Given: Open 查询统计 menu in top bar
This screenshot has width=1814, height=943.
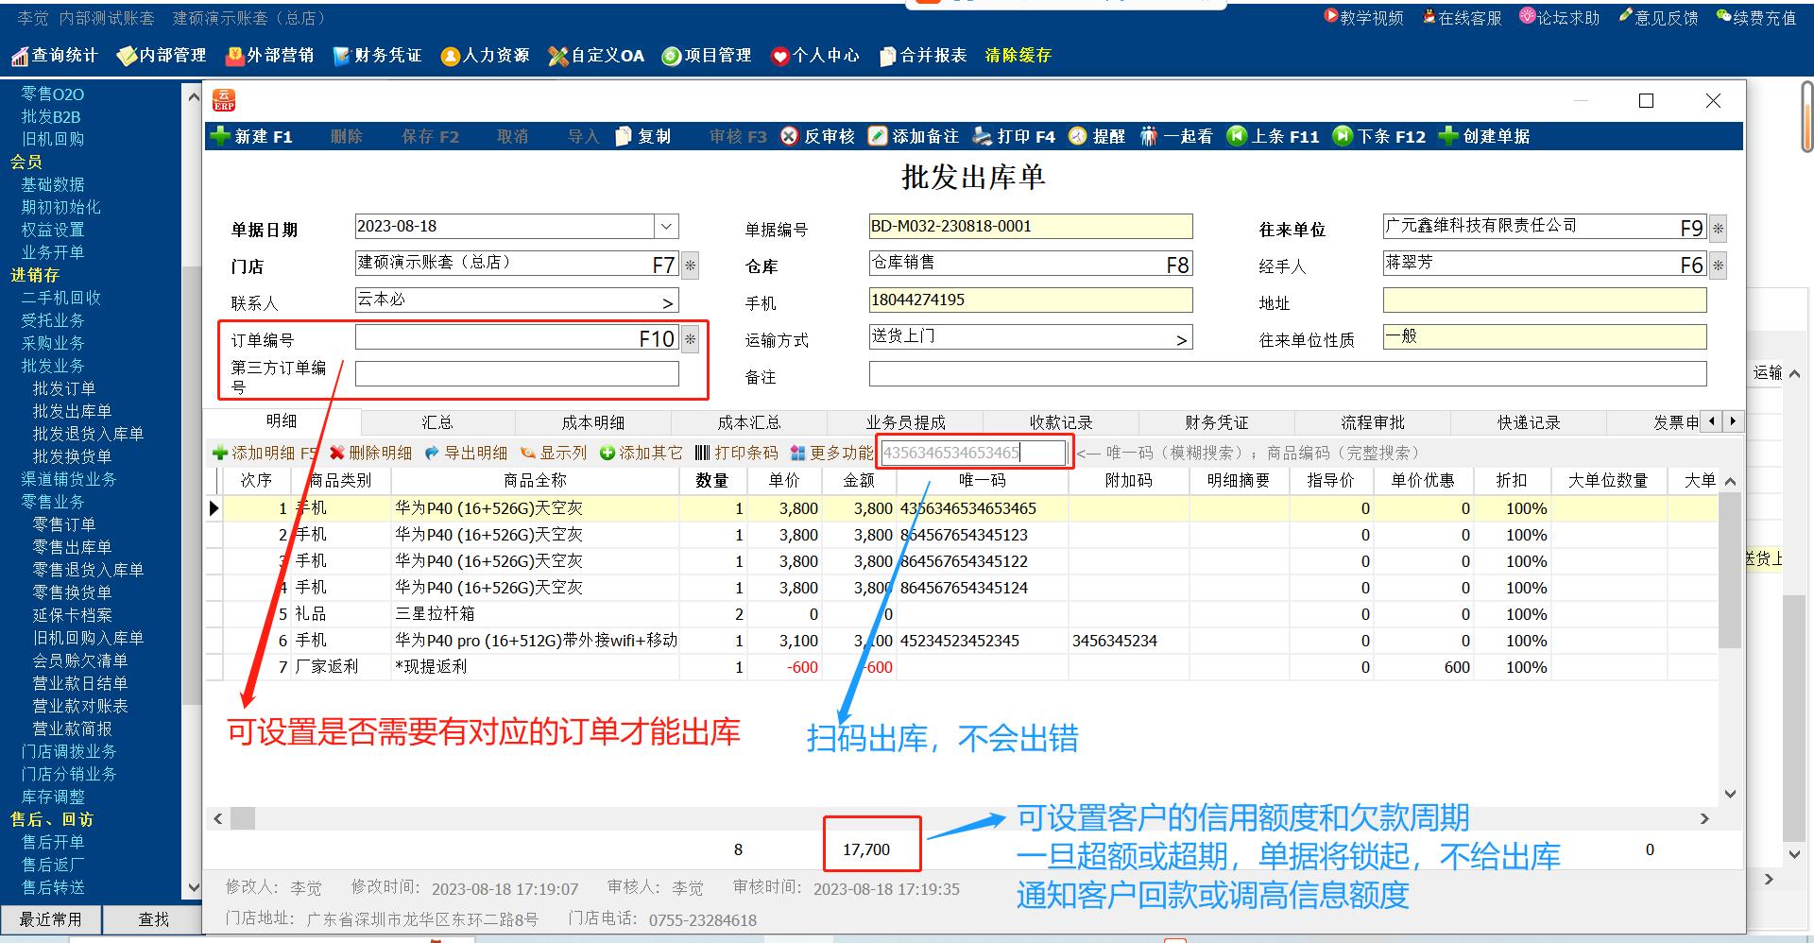Looking at the screenshot, I should click(55, 56).
